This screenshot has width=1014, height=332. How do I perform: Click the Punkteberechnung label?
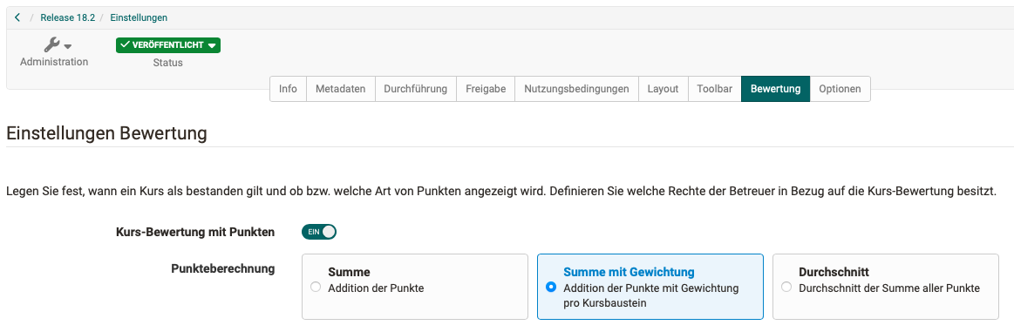[x=223, y=268]
